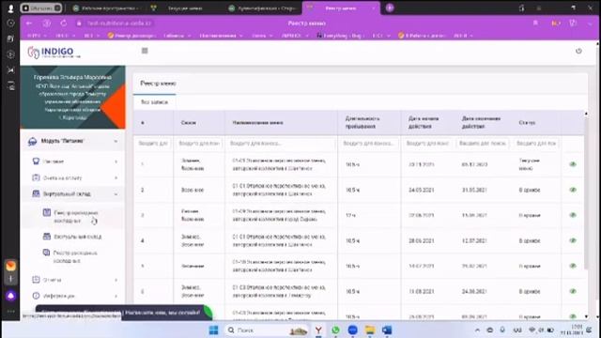
Task: Switch to the first green-icon browser tab
Action: 107,8
